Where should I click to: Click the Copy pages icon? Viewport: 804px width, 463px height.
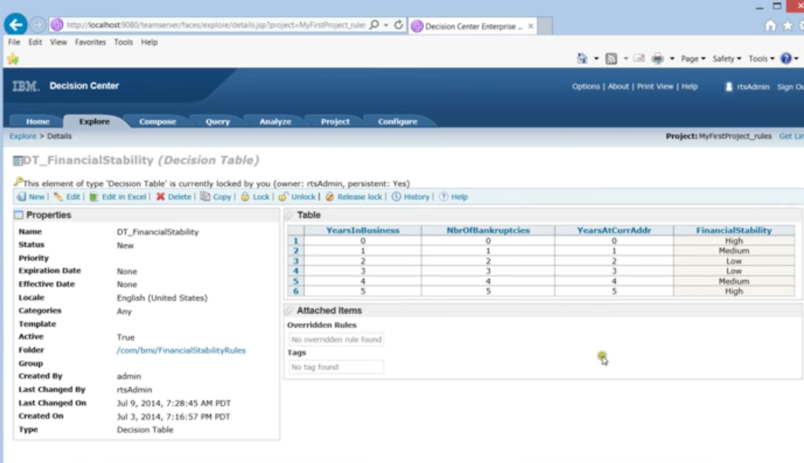click(205, 197)
